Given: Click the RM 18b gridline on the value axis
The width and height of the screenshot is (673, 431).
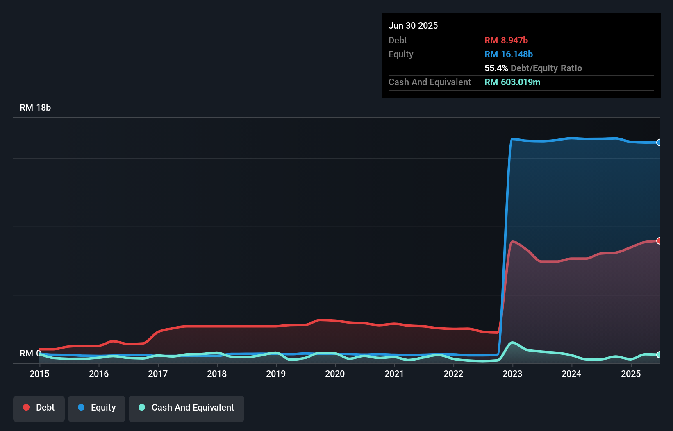Looking at the screenshot, I should (x=35, y=107).
